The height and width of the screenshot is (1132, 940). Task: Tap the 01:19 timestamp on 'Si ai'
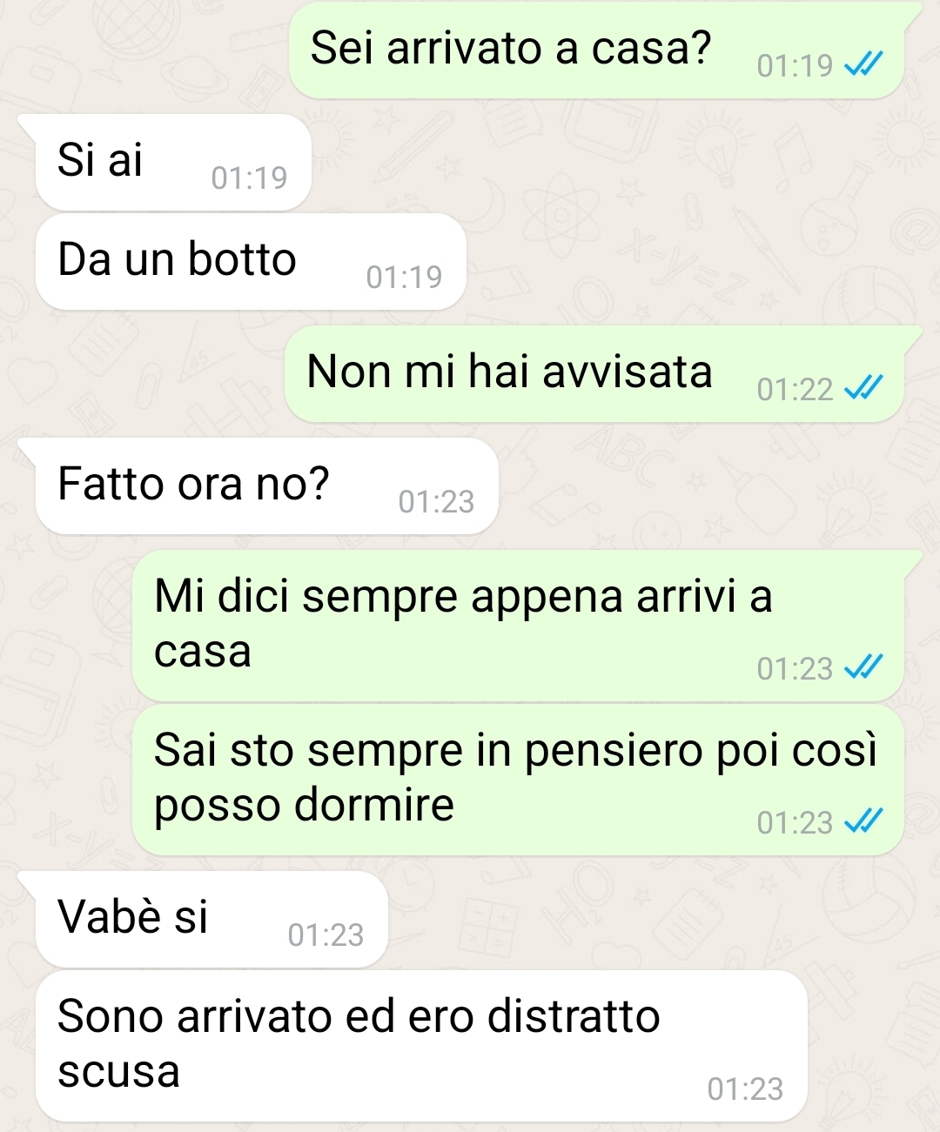point(249,178)
